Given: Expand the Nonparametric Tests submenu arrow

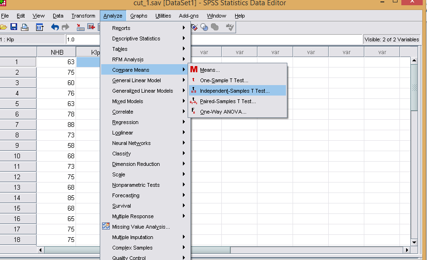Looking at the screenshot, I should click(x=184, y=185).
